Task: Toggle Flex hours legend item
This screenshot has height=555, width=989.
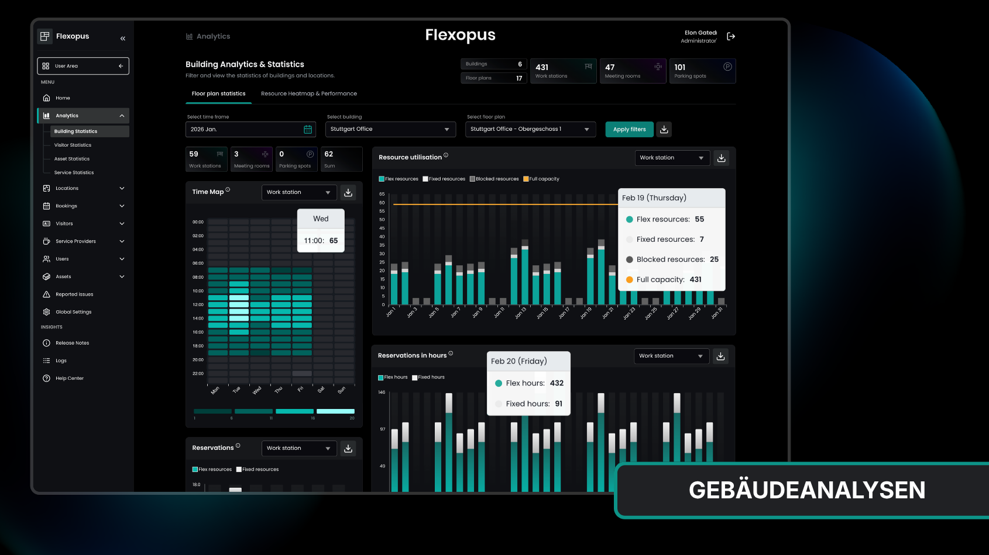Action: (393, 377)
